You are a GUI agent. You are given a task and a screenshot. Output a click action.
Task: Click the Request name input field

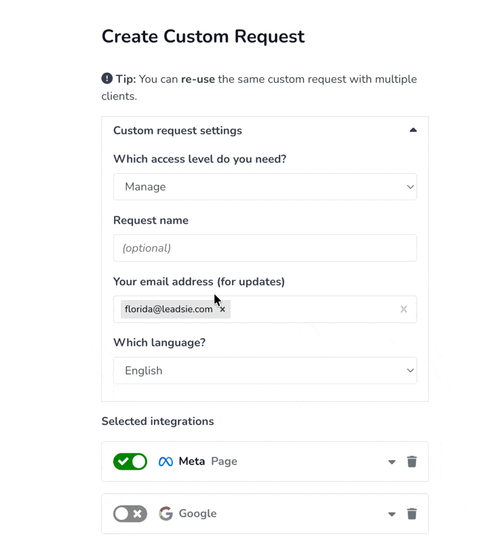265,248
